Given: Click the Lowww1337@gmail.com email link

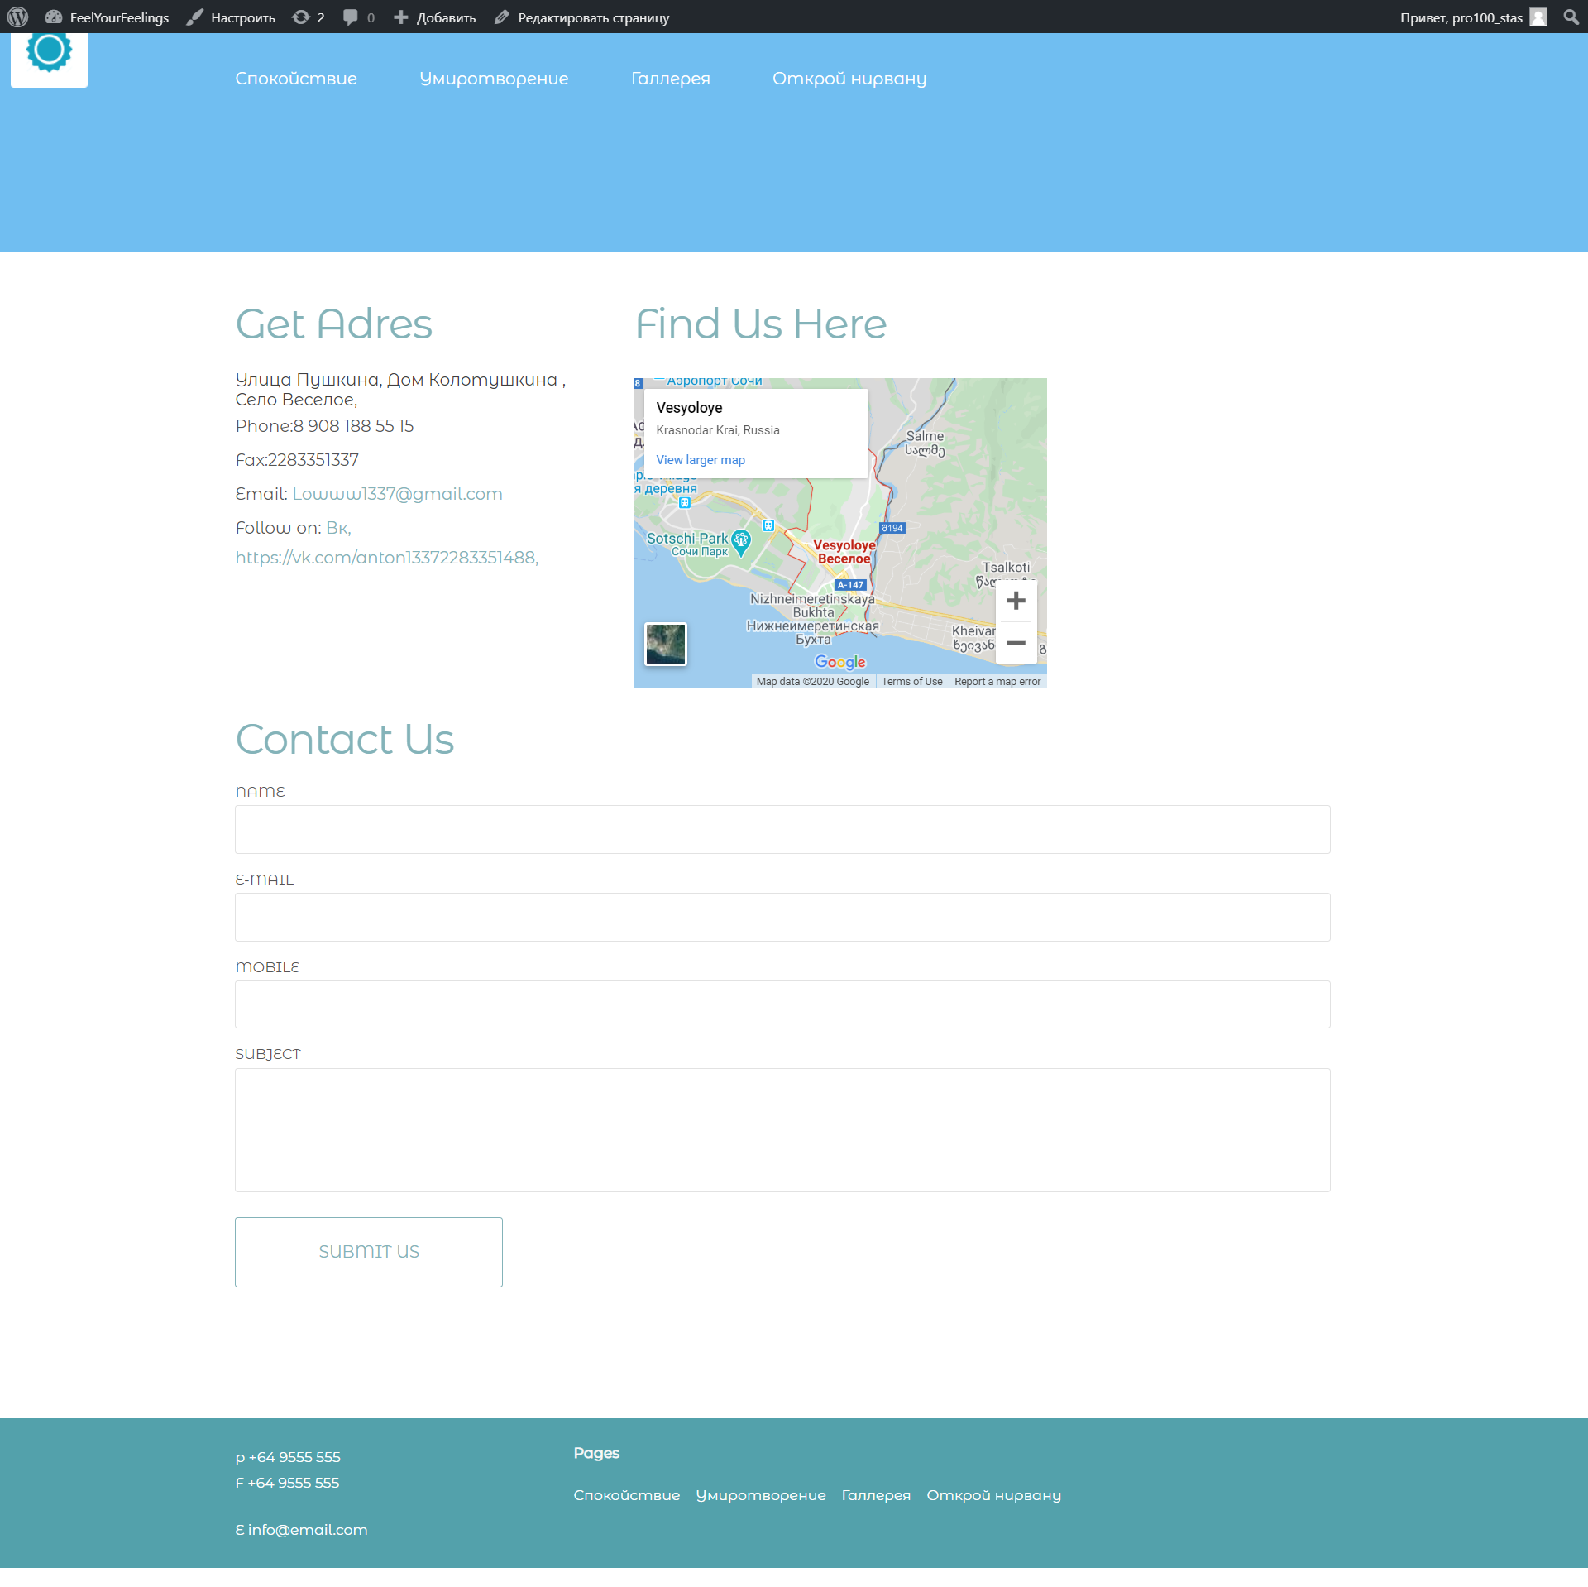Looking at the screenshot, I should pos(397,494).
